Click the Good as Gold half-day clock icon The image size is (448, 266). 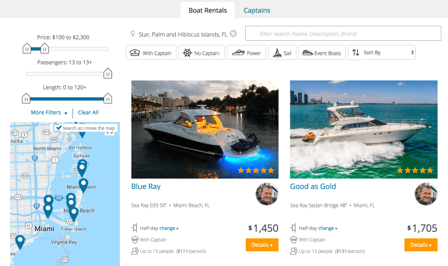click(x=293, y=228)
